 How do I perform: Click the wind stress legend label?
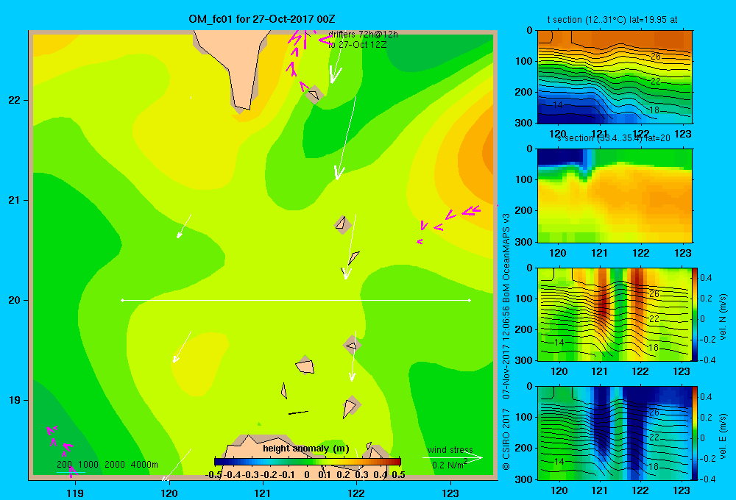point(450,449)
